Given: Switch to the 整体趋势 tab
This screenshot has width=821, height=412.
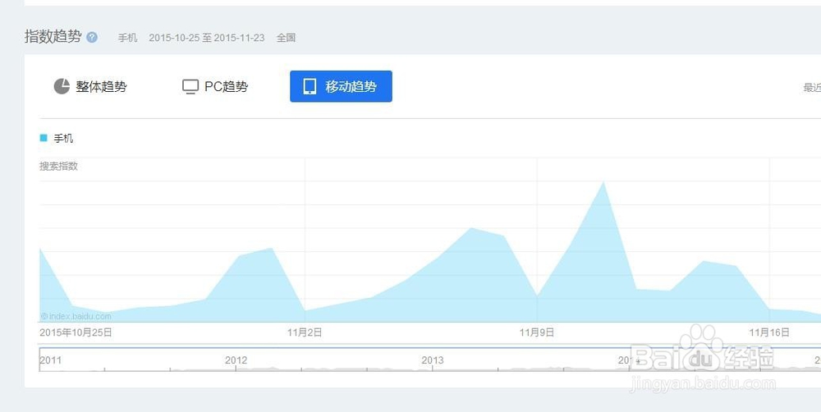Looking at the screenshot, I should click(90, 86).
